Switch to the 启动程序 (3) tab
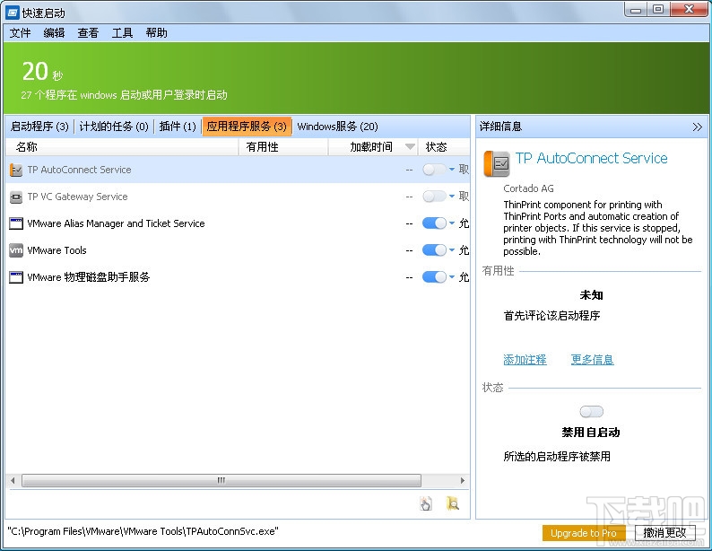Image resolution: width=712 pixels, height=551 pixels. tap(39, 127)
